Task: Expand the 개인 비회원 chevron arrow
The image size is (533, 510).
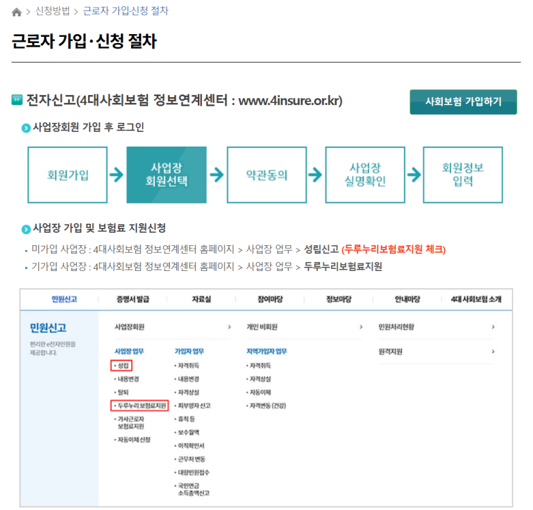Action: point(361,327)
